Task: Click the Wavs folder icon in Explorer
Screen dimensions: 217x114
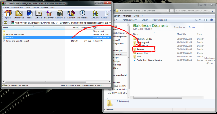Action: pyautogui.click(x=135, y=56)
